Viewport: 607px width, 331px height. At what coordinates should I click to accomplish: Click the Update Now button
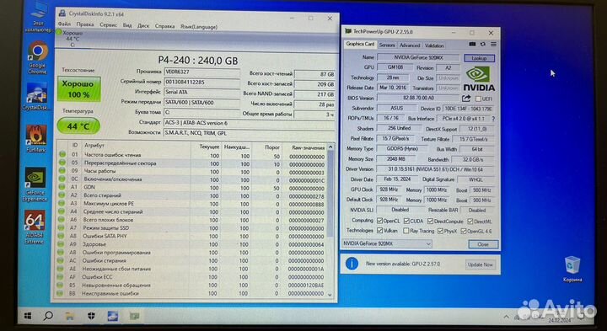coord(480,264)
